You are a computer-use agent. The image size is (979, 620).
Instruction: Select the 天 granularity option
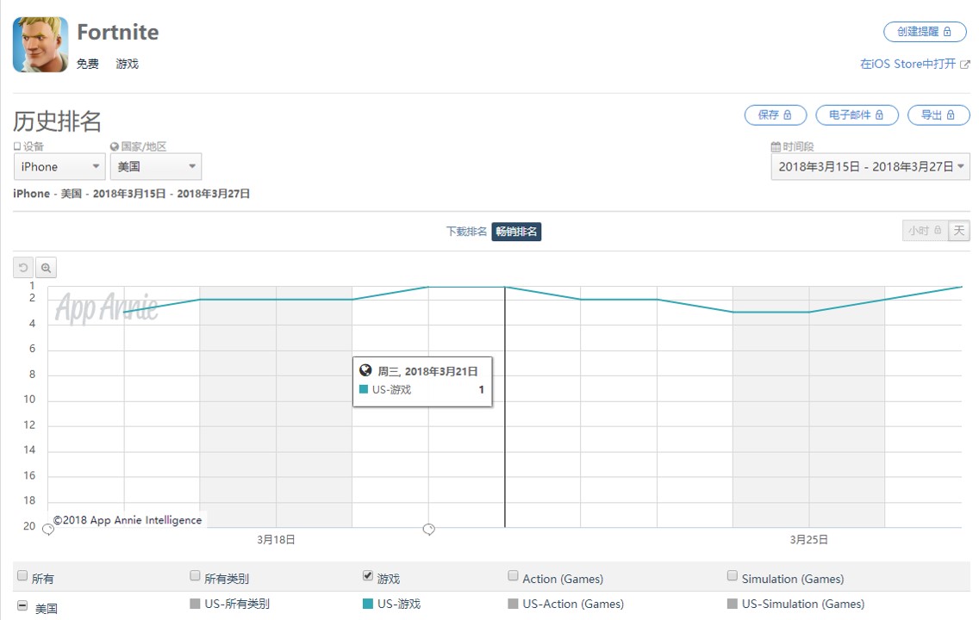tap(959, 231)
